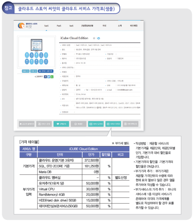Click the 별도산정 note cell
The image size is (194, 221).
pos(121,178)
